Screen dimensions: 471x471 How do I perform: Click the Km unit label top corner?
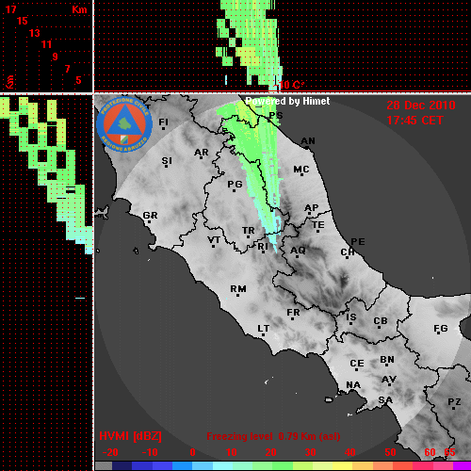pyautogui.click(x=79, y=9)
